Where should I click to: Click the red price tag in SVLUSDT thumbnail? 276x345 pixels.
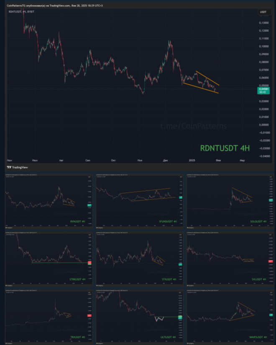click(271, 262)
